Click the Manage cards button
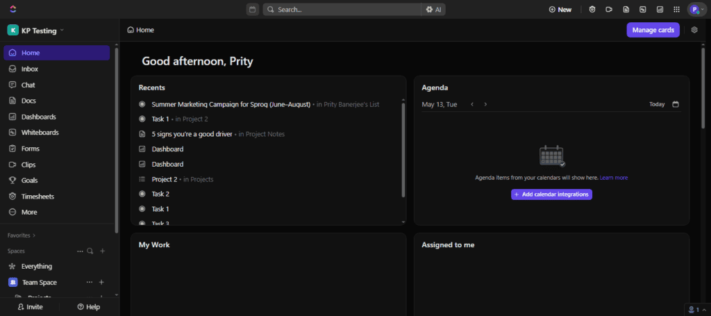This screenshot has width=711, height=316. click(653, 30)
